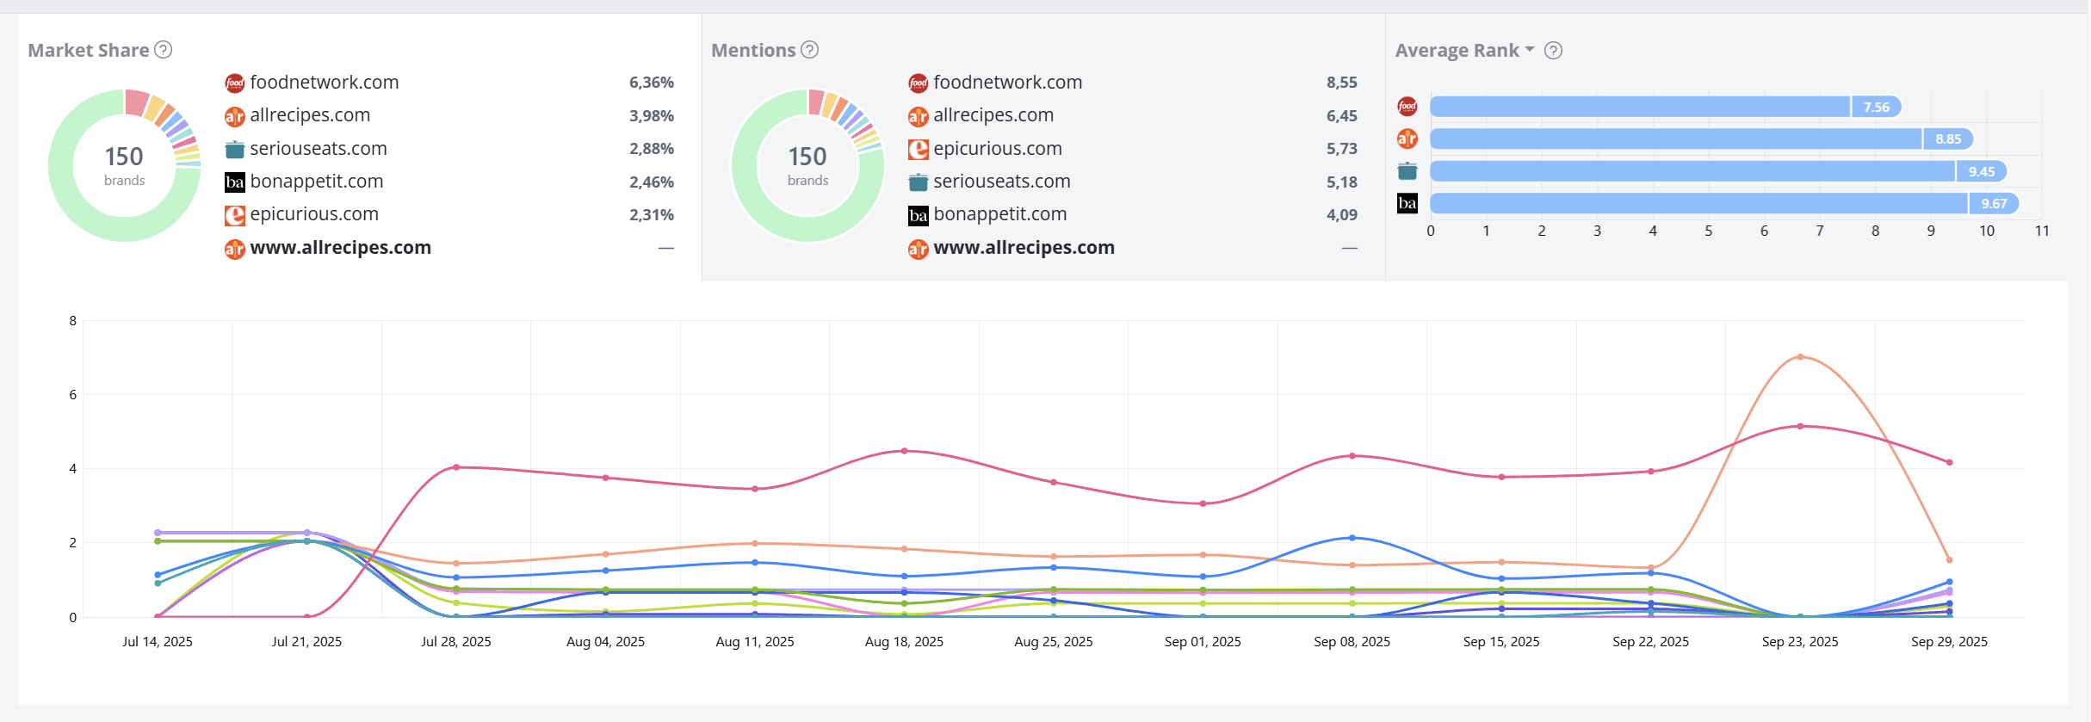Click the 4,09 mentions value
Screen dimensions: 2091x722
(x=1341, y=215)
